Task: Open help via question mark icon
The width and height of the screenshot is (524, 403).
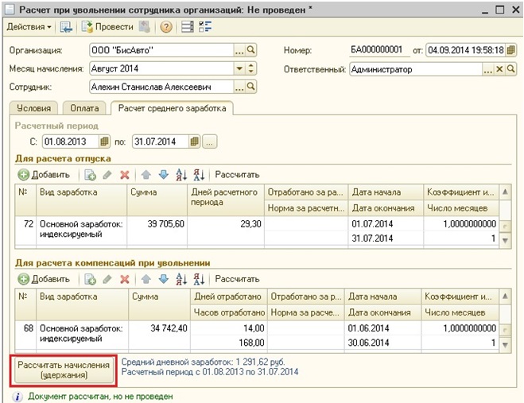Action: click(x=166, y=27)
